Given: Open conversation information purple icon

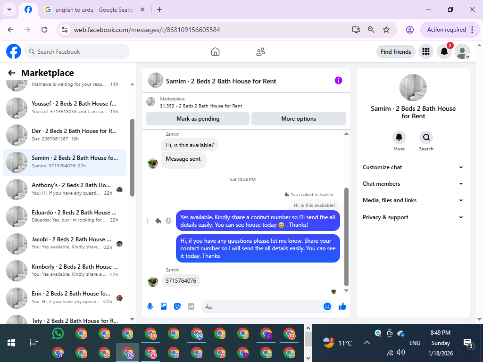Looking at the screenshot, I should [338, 81].
